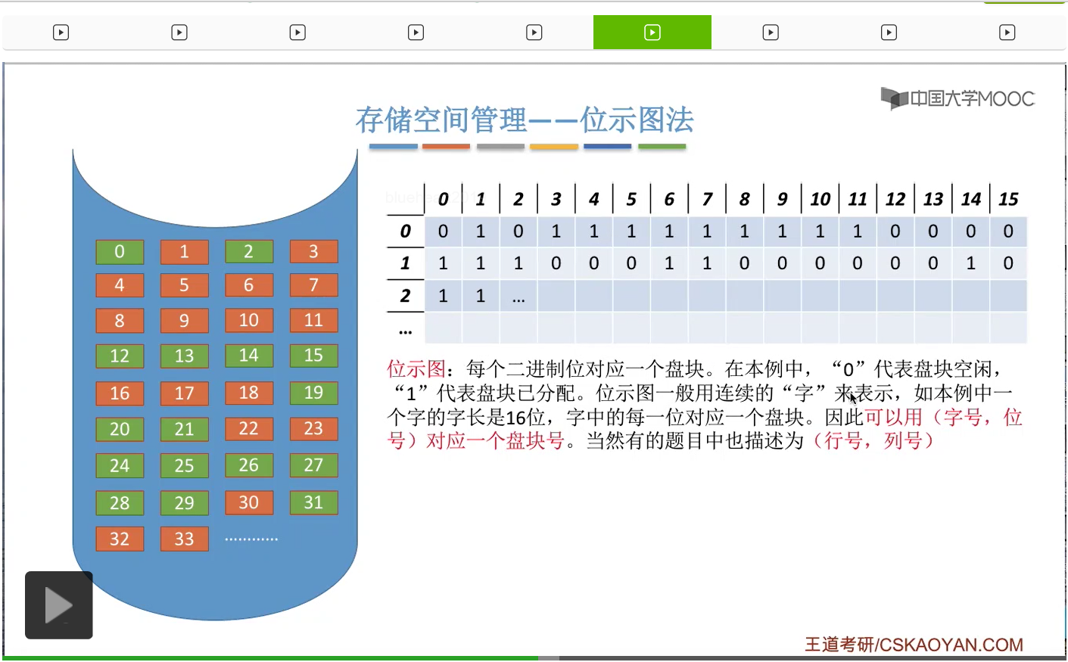This screenshot has width=1068, height=662.
Task: Open the first video segment tab
Action: (x=61, y=33)
